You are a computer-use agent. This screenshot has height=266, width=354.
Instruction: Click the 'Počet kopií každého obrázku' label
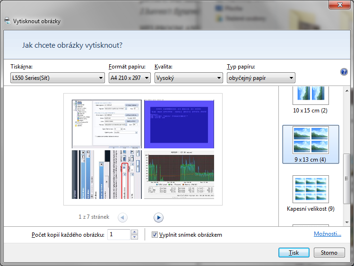pos(68,235)
